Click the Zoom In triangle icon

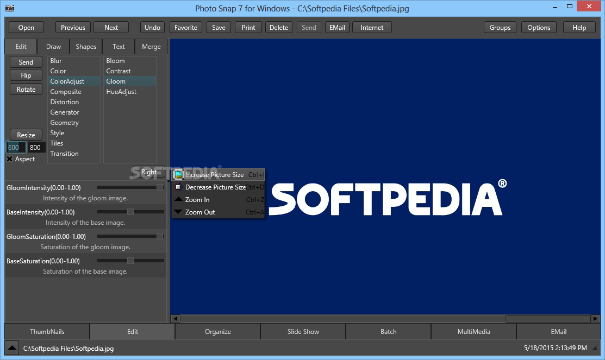click(x=178, y=199)
